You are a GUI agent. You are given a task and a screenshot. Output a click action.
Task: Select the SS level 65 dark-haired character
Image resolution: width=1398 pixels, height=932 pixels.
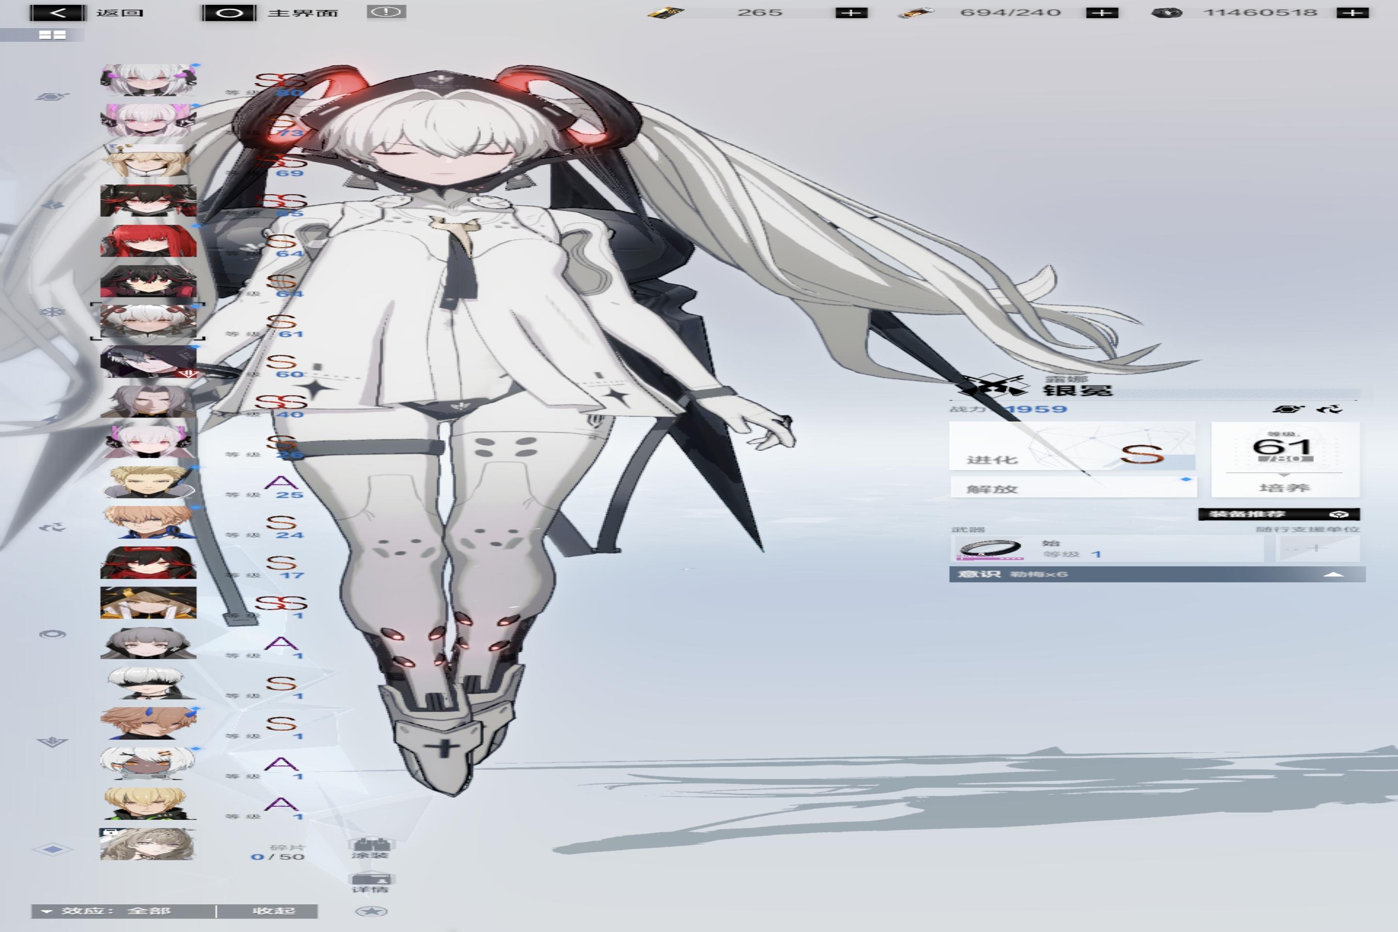pyautogui.click(x=148, y=200)
